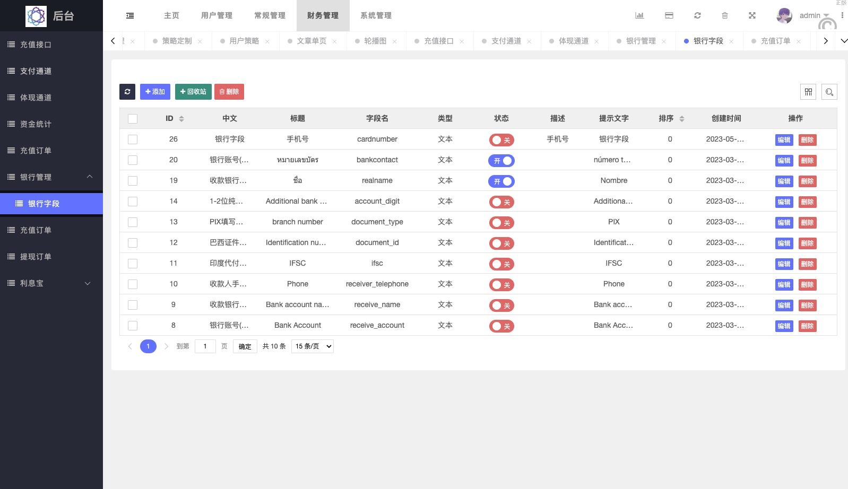The height and width of the screenshot is (489, 848).
Task: Sort table by ID column arrows
Action: (181, 119)
